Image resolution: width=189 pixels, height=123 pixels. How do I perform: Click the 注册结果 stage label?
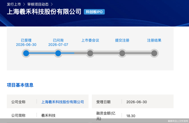pos(154,40)
